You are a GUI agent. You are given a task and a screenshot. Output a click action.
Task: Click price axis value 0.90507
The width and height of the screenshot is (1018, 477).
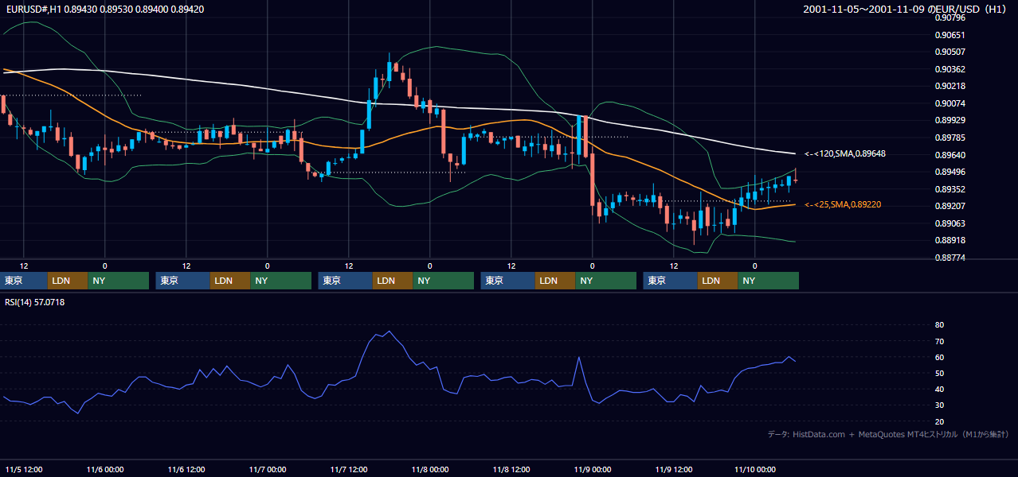click(x=949, y=52)
